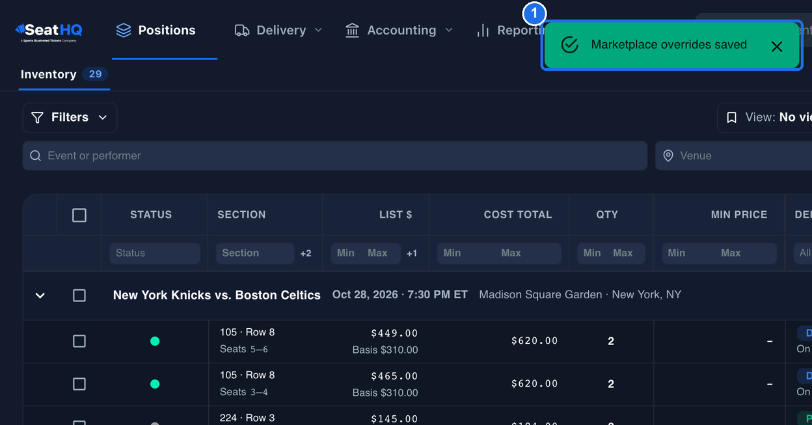Click the search magnifier icon
Image resolution: width=812 pixels, height=425 pixels.
tap(36, 156)
